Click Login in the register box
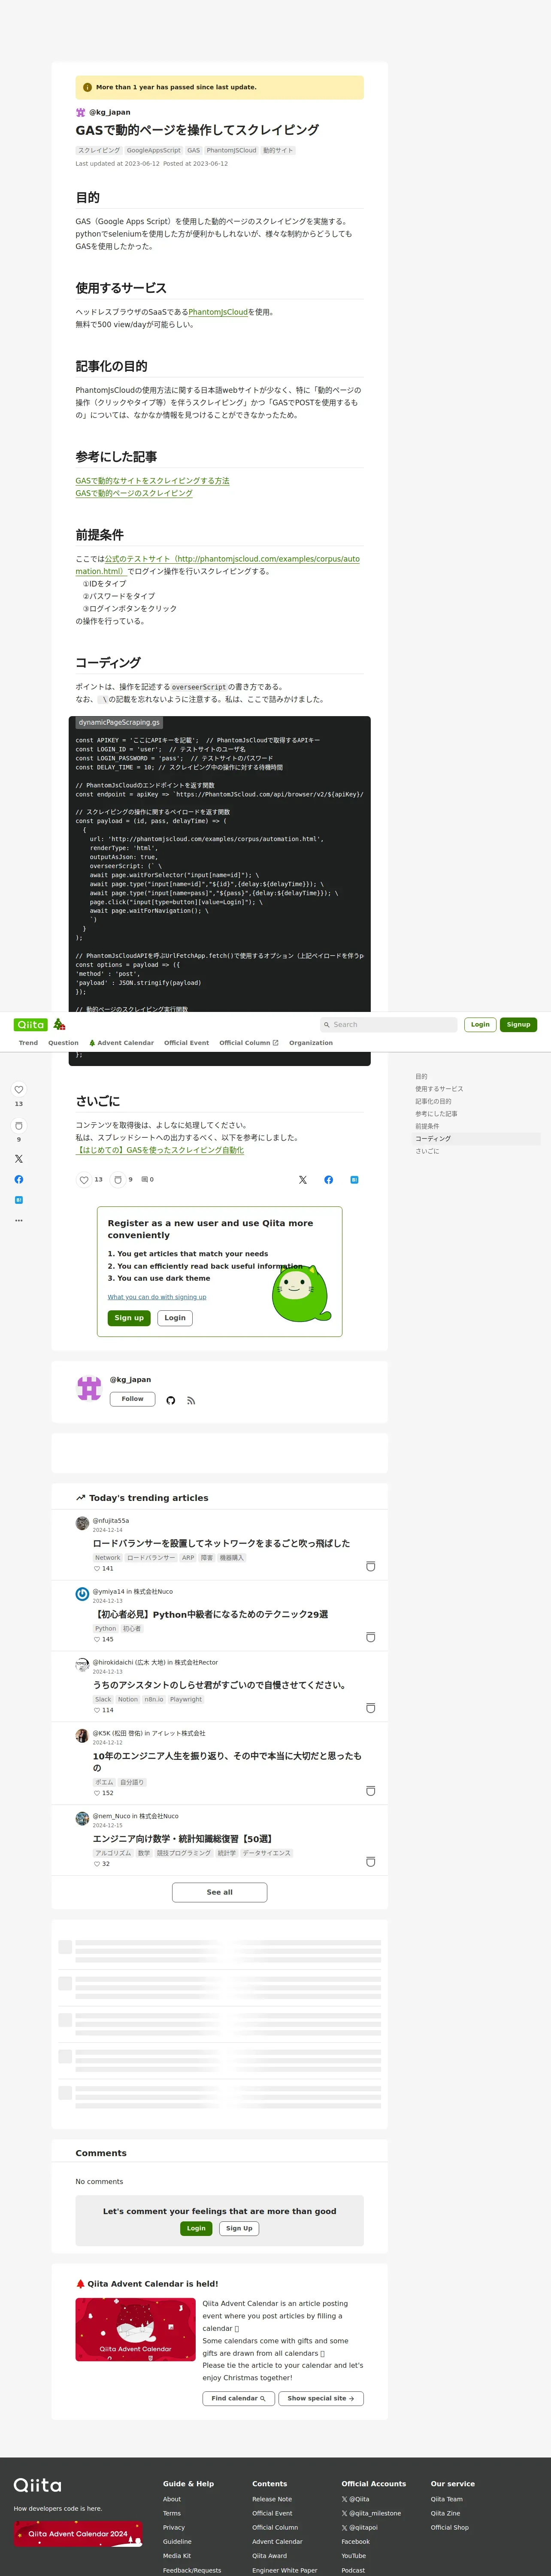 click(x=175, y=1318)
